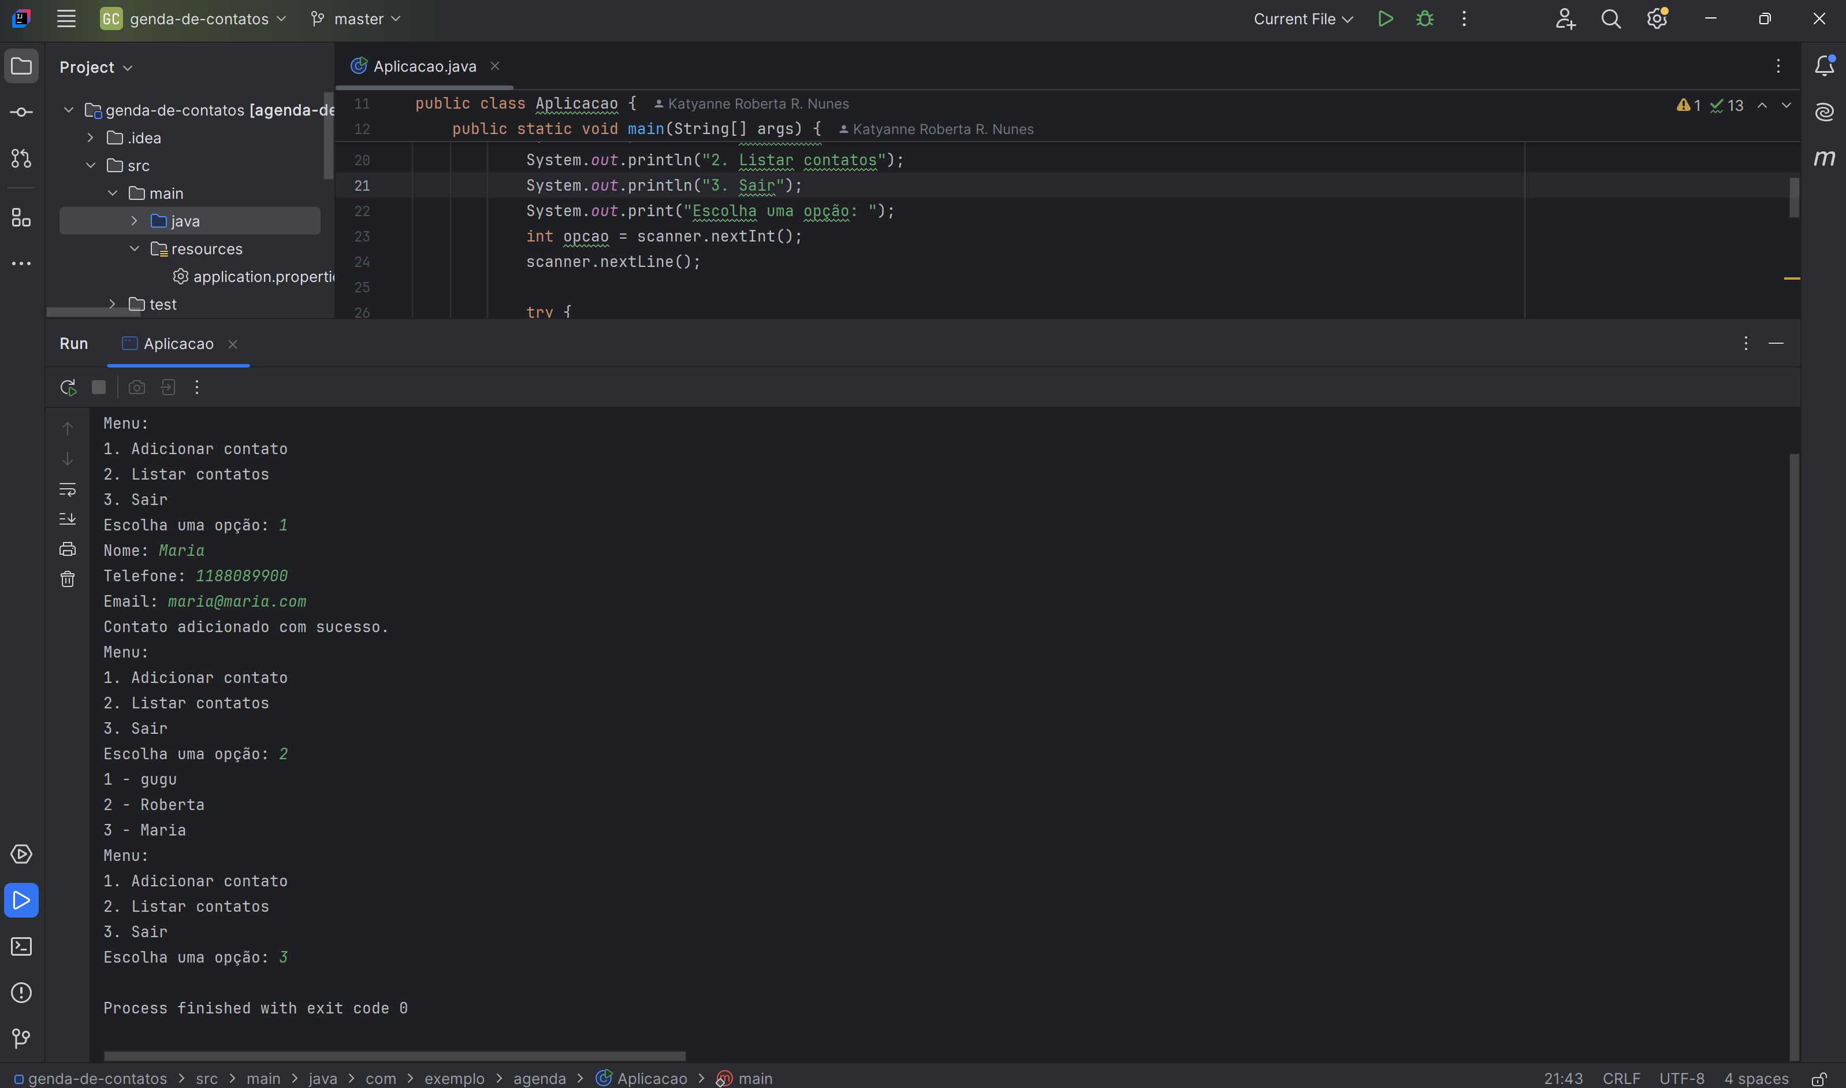Viewport: 1846px width, 1088px height.
Task: Open IDE settings gear
Action: tap(1657, 19)
